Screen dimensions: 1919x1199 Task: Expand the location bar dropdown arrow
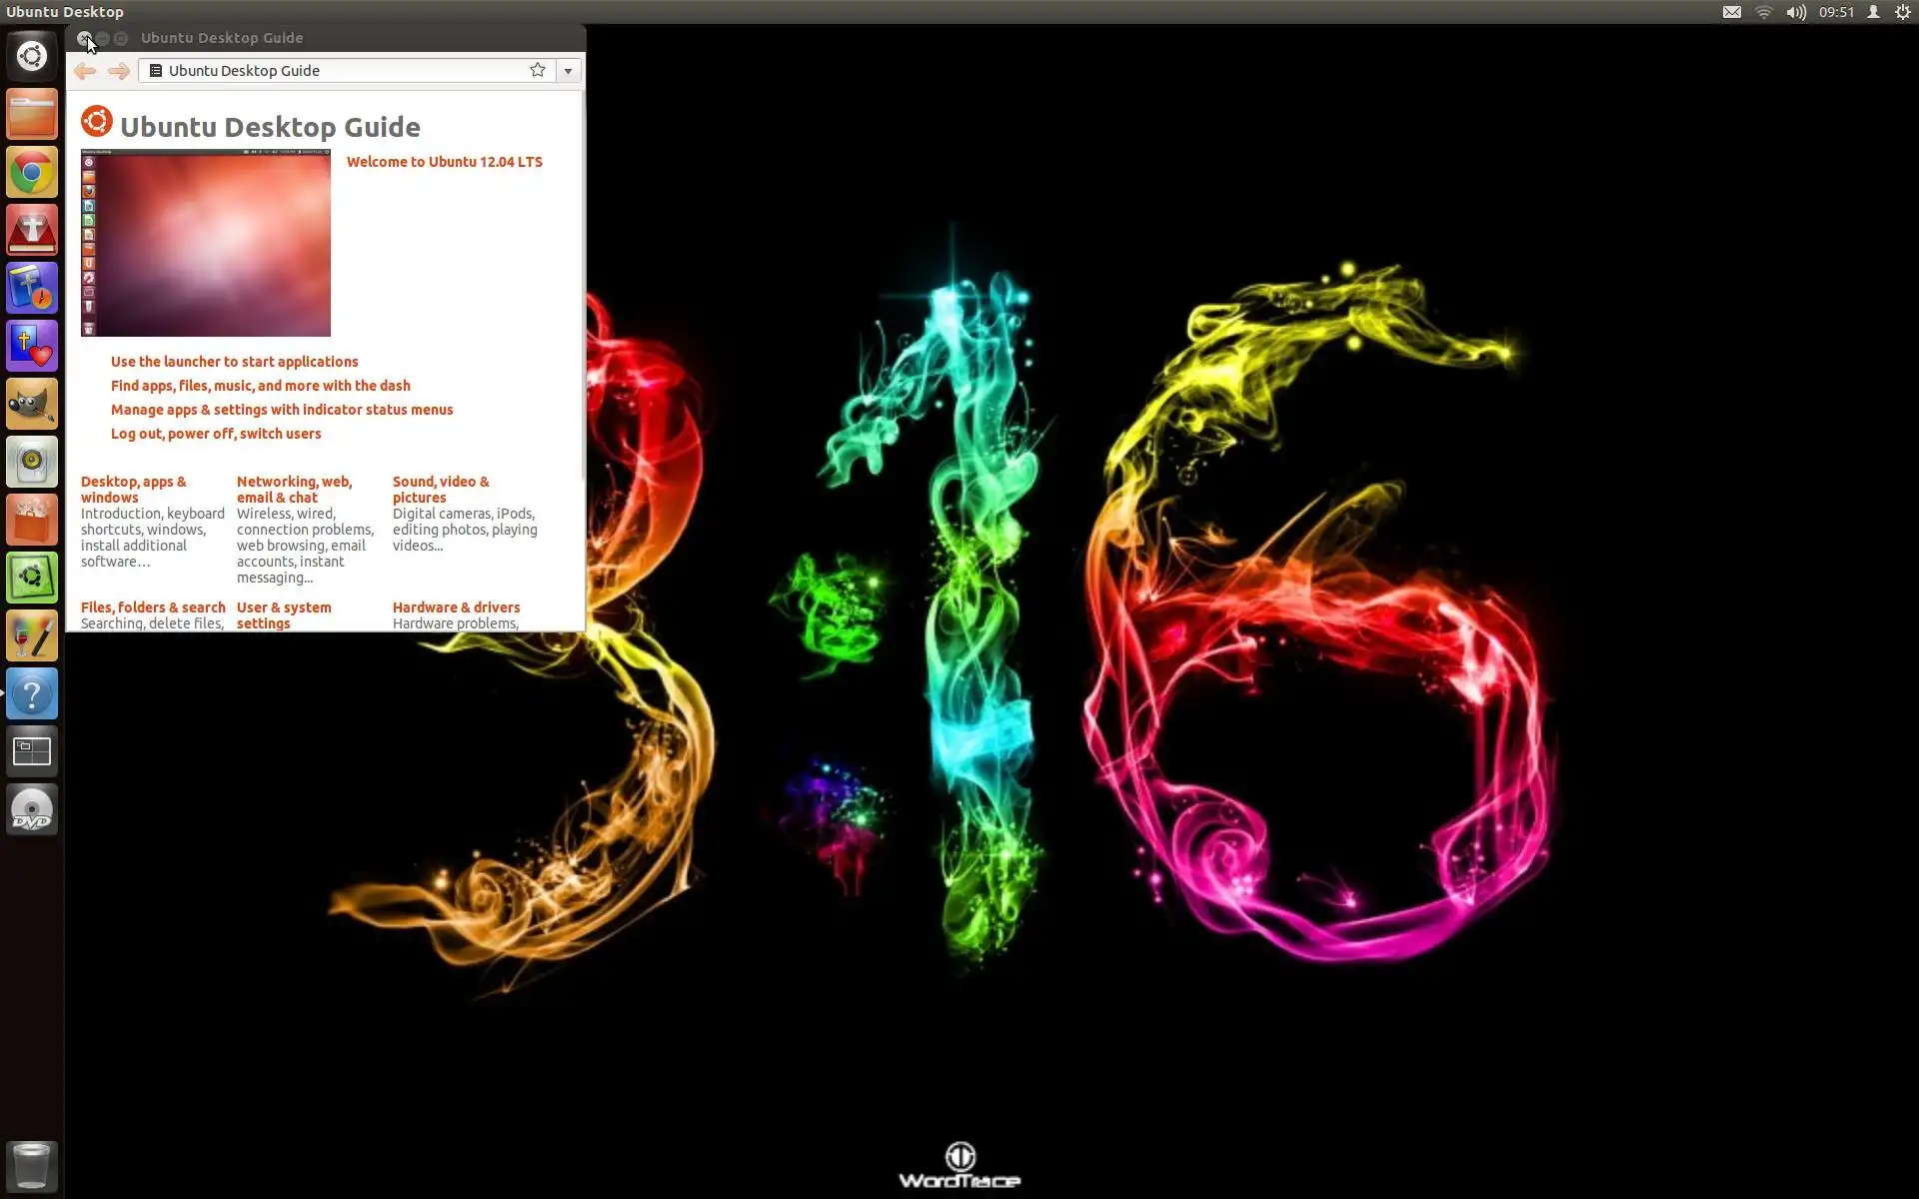[x=568, y=71]
